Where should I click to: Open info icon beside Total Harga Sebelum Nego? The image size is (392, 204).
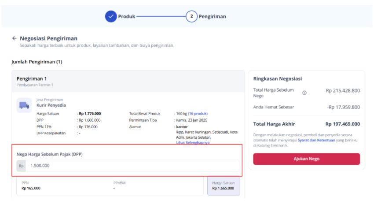tap(304, 93)
